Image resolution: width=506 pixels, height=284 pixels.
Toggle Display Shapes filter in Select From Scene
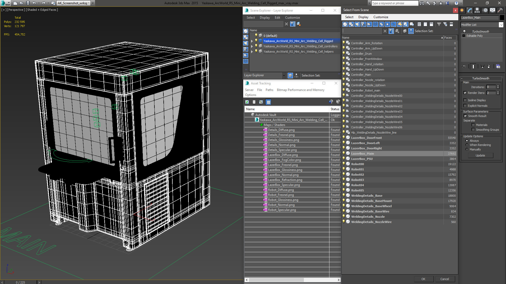(x=351, y=24)
